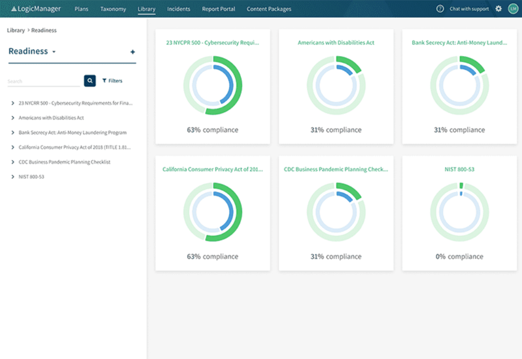The image size is (522, 359).
Task: Open CDC Business Pandemic Planning card title
Action: (336, 169)
